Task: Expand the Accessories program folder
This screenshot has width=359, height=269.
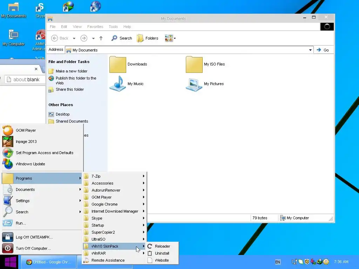Action: [x=114, y=183]
